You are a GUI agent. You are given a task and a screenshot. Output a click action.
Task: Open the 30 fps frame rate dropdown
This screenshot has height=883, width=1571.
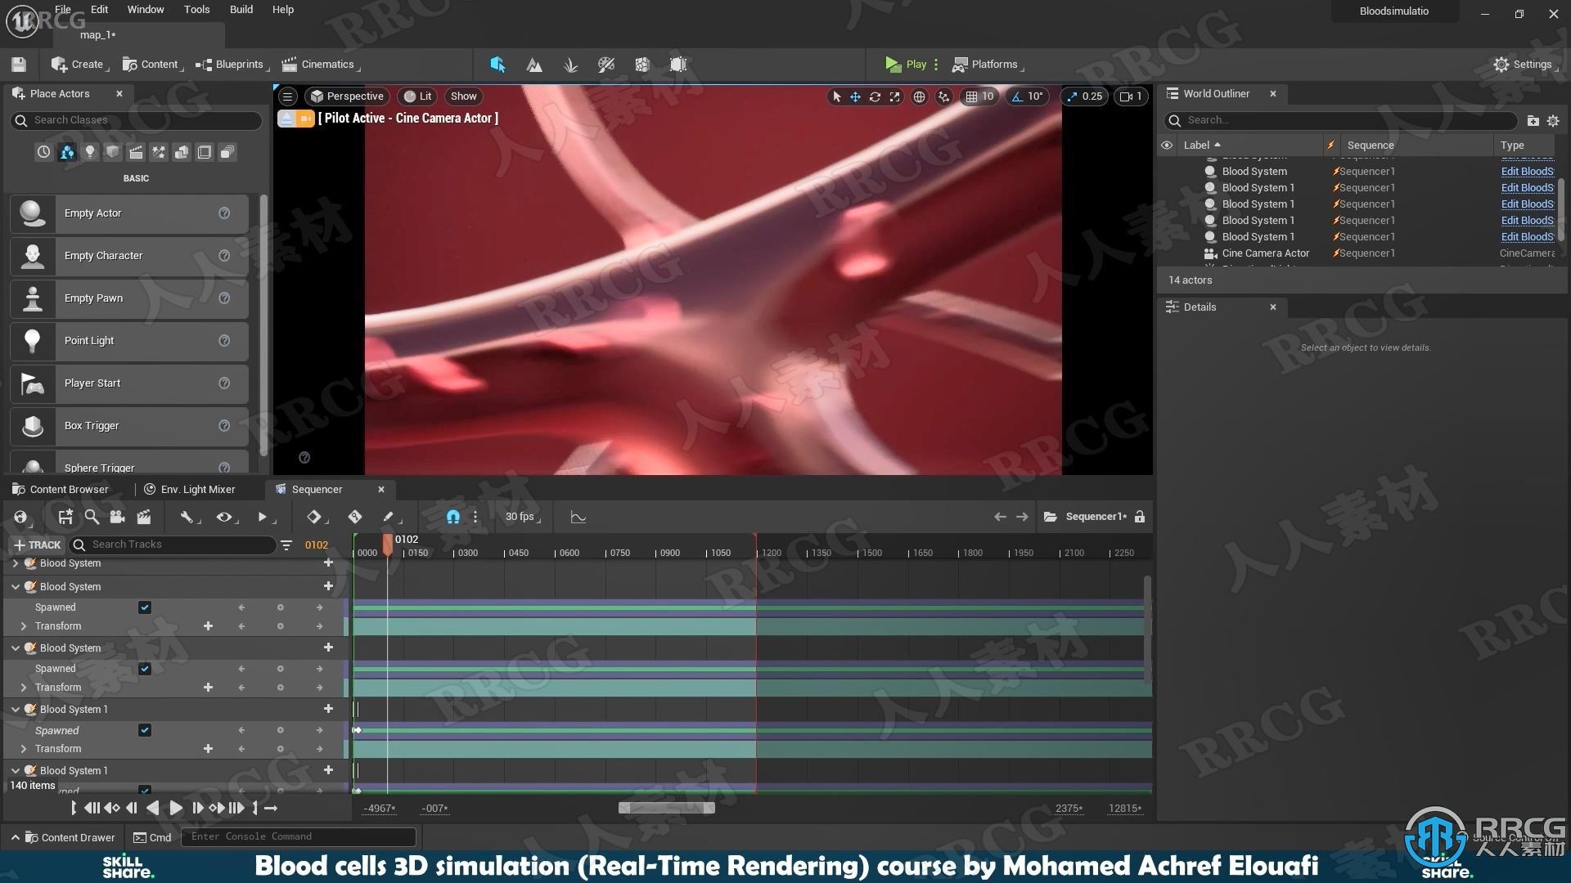click(x=523, y=517)
